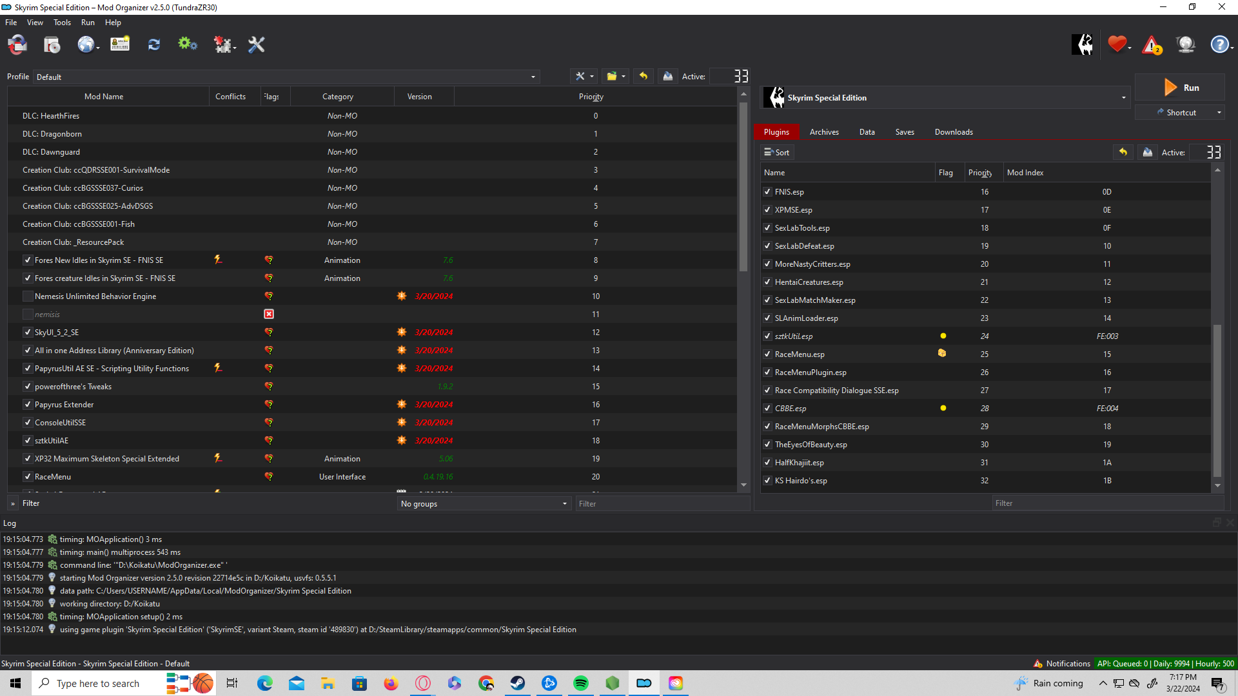Click the Update globe icon
Viewport: 1238px width, 696px height.
(x=1186, y=44)
